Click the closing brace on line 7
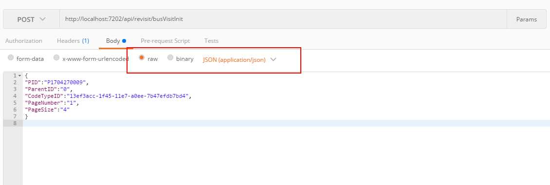Viewport: 550px width, 185px height. pos(26,116)
